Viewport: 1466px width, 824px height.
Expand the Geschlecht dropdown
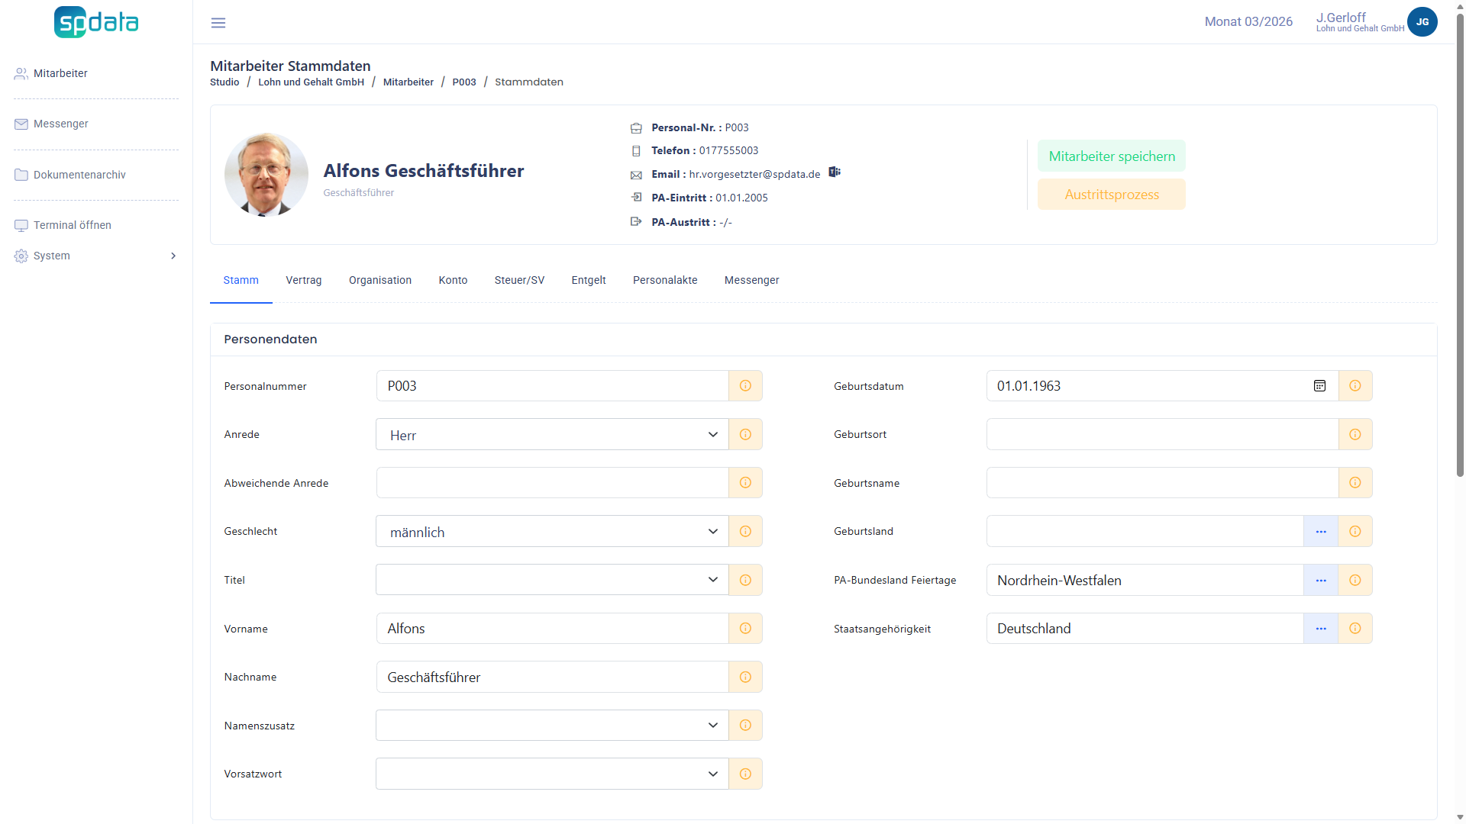552,532
